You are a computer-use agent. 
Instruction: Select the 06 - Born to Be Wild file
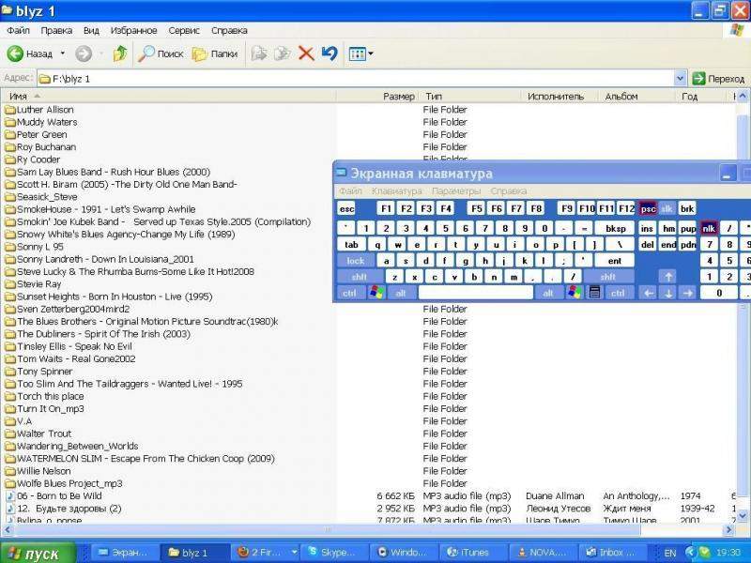pyautogui.click(x=54, y=495)
